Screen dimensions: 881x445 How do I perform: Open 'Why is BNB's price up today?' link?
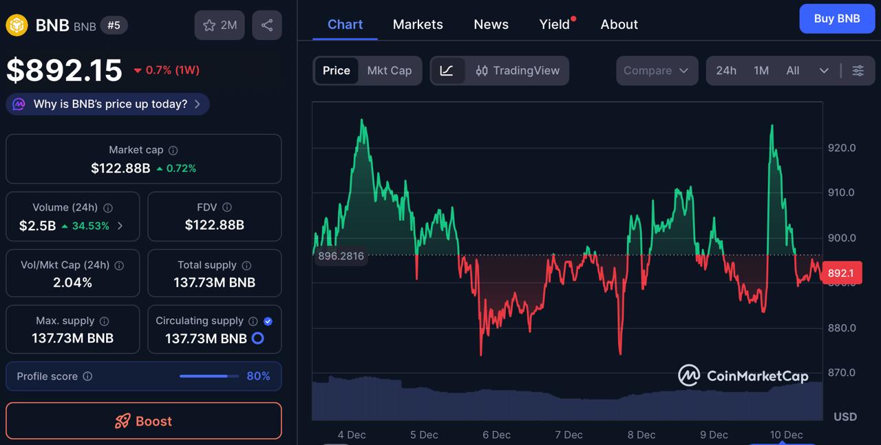coord(107,104)
